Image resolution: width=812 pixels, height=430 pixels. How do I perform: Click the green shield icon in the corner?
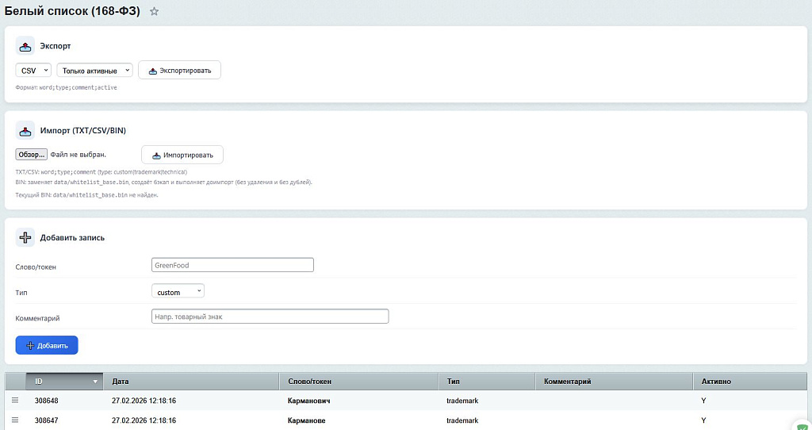[802, 424]
